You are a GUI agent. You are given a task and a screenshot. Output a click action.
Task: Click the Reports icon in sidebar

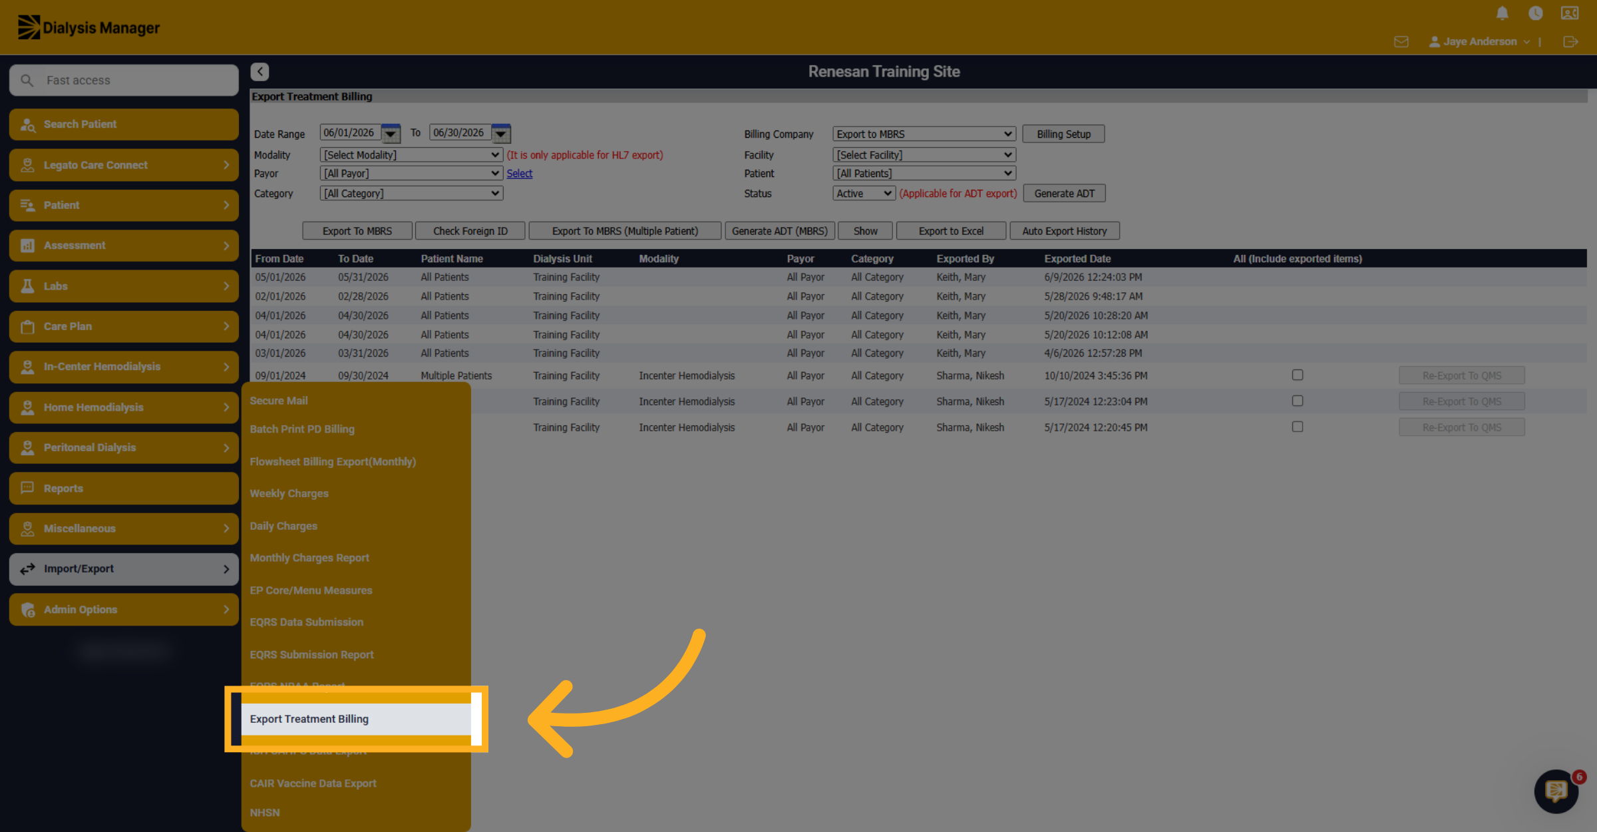[x=27, y=489]
